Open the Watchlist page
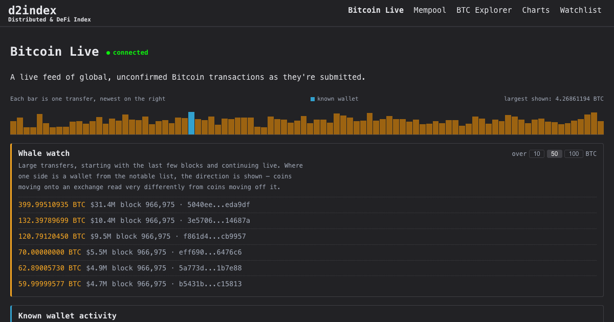 pos(581,10)
